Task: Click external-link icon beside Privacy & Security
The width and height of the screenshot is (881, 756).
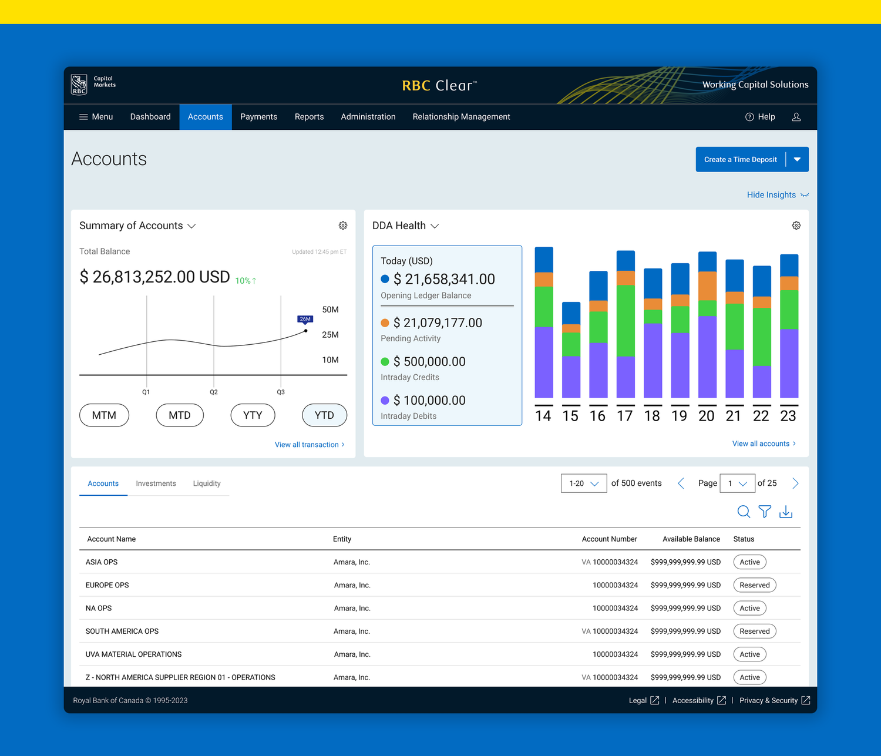Action: [806, 700]
